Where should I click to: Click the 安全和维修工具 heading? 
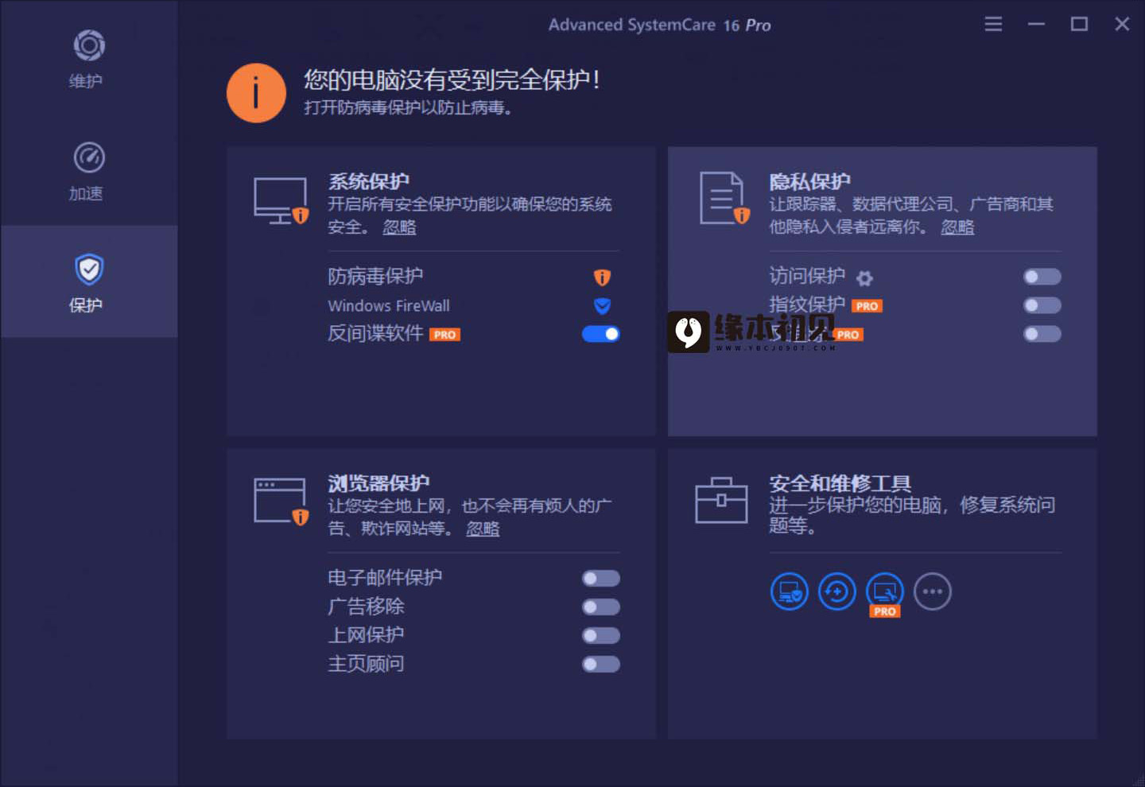pos(840,483)
